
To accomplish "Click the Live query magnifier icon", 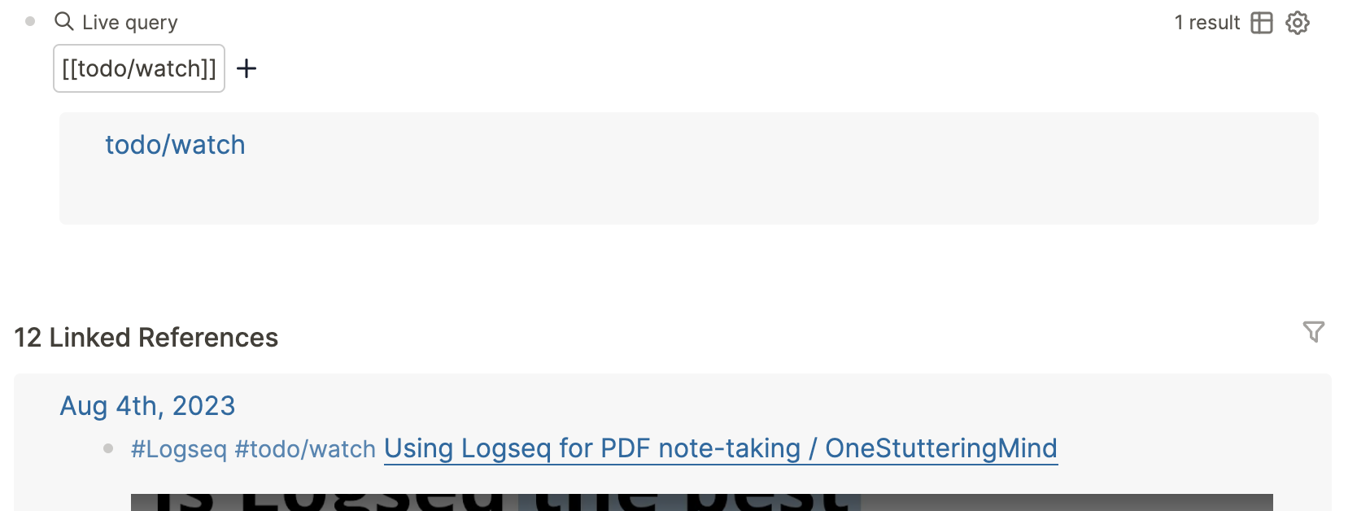I will pos(64,22).
